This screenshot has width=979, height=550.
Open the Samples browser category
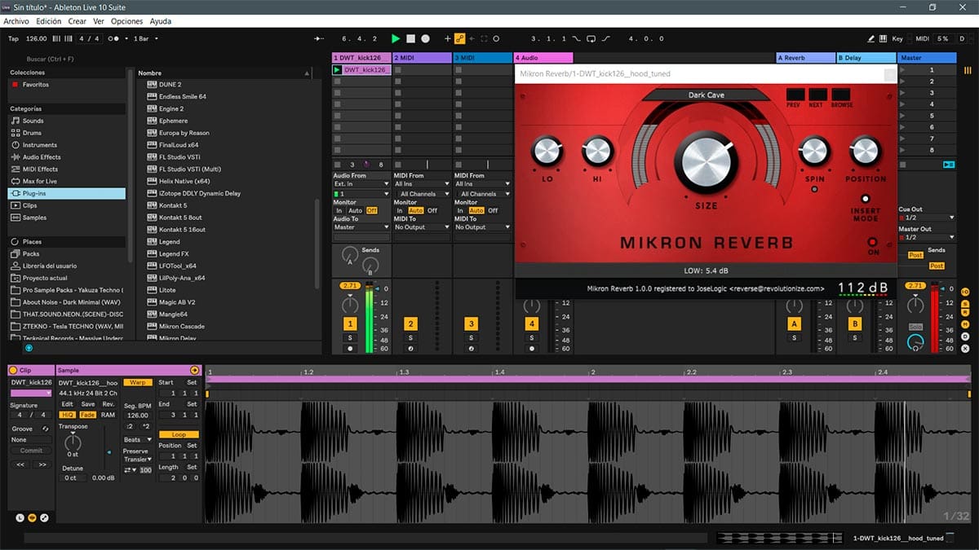pyautogui.click(x=34, y=218)
